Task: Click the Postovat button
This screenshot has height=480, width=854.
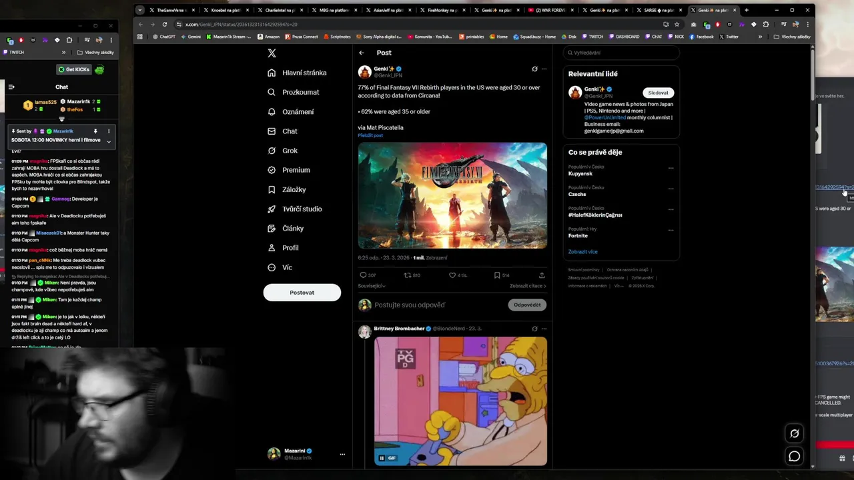Action: click(x=302, y=292)
